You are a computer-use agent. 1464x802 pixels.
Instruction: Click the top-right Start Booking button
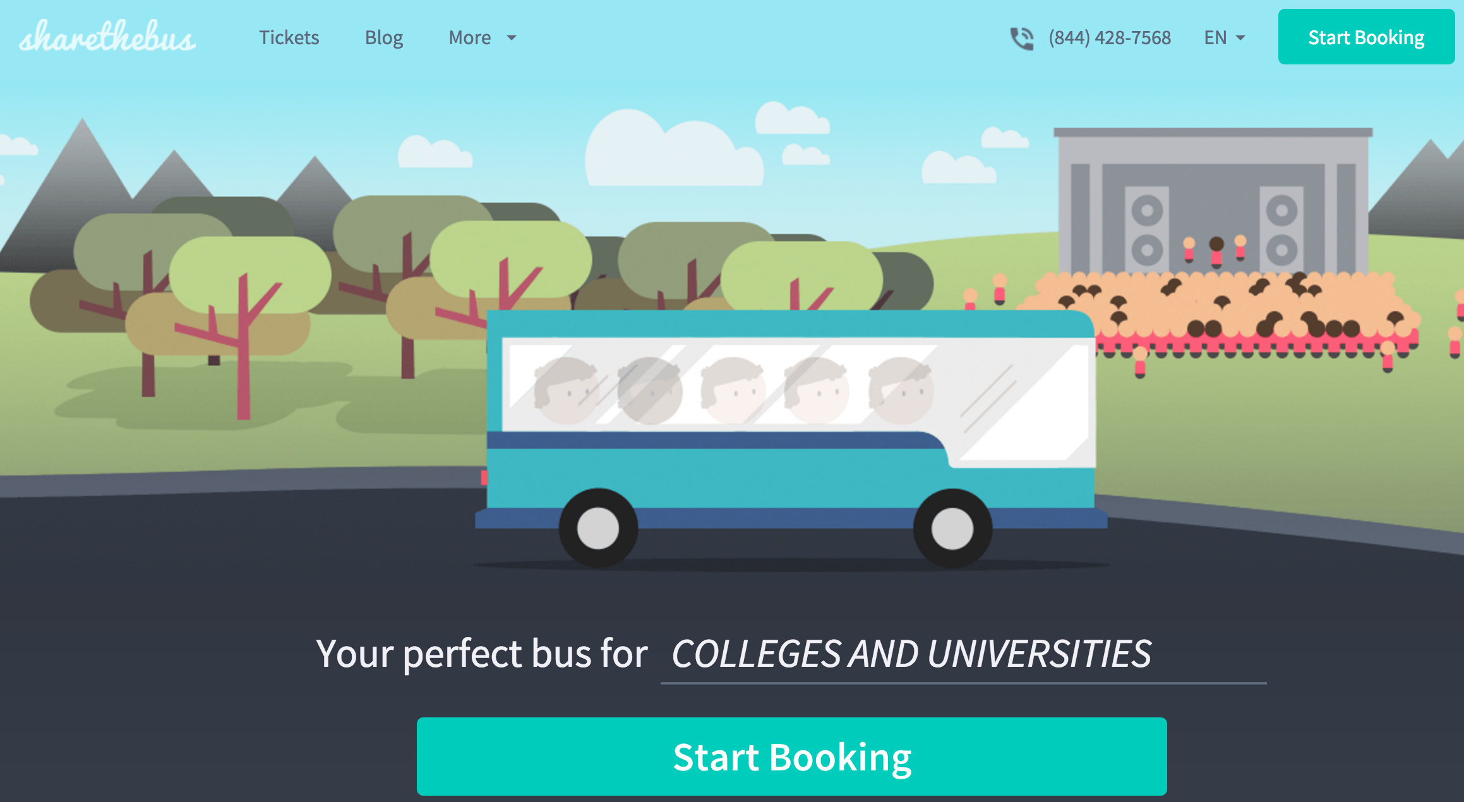(1366, 37)
